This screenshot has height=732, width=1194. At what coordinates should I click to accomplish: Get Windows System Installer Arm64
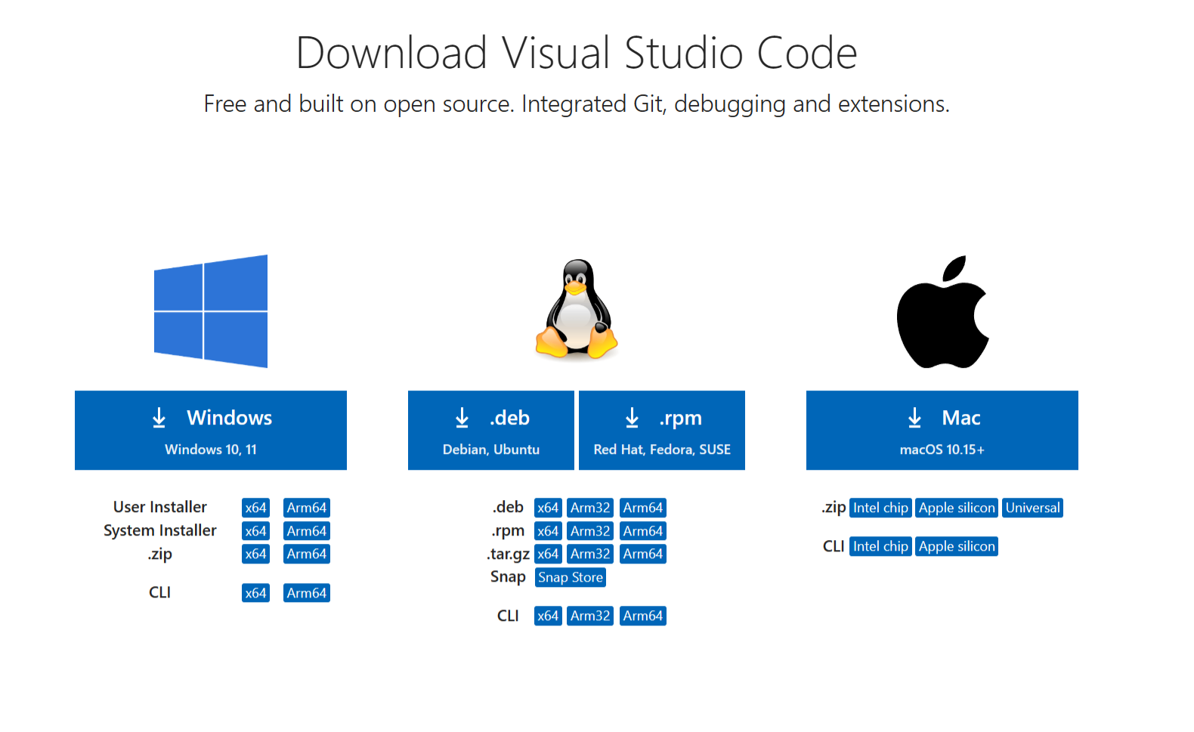click(307, 531)
